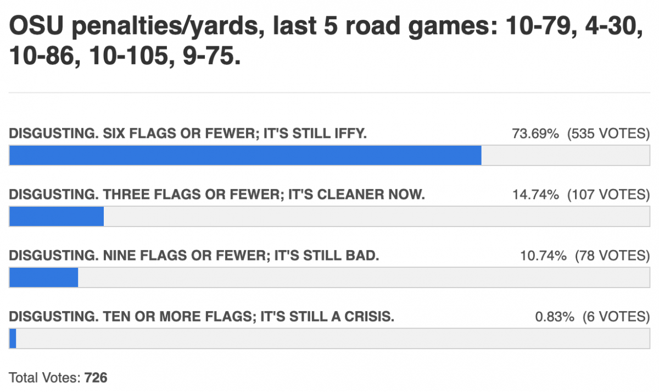Select the 'THREE FLAGS OR FEWER; IT'S CLEANER NOW' option
Screen dimensions: 659x392
(217, 195)
